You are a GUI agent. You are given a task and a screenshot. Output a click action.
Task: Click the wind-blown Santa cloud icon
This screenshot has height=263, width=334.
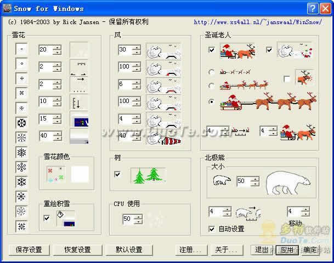tap(295, 50)
